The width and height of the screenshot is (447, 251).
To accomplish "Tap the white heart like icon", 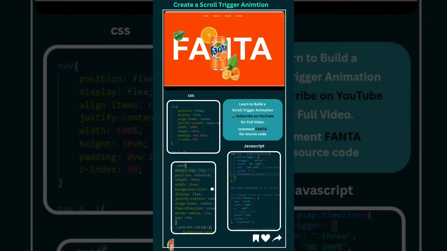I will pyautogui.click(x=266, y=238).
